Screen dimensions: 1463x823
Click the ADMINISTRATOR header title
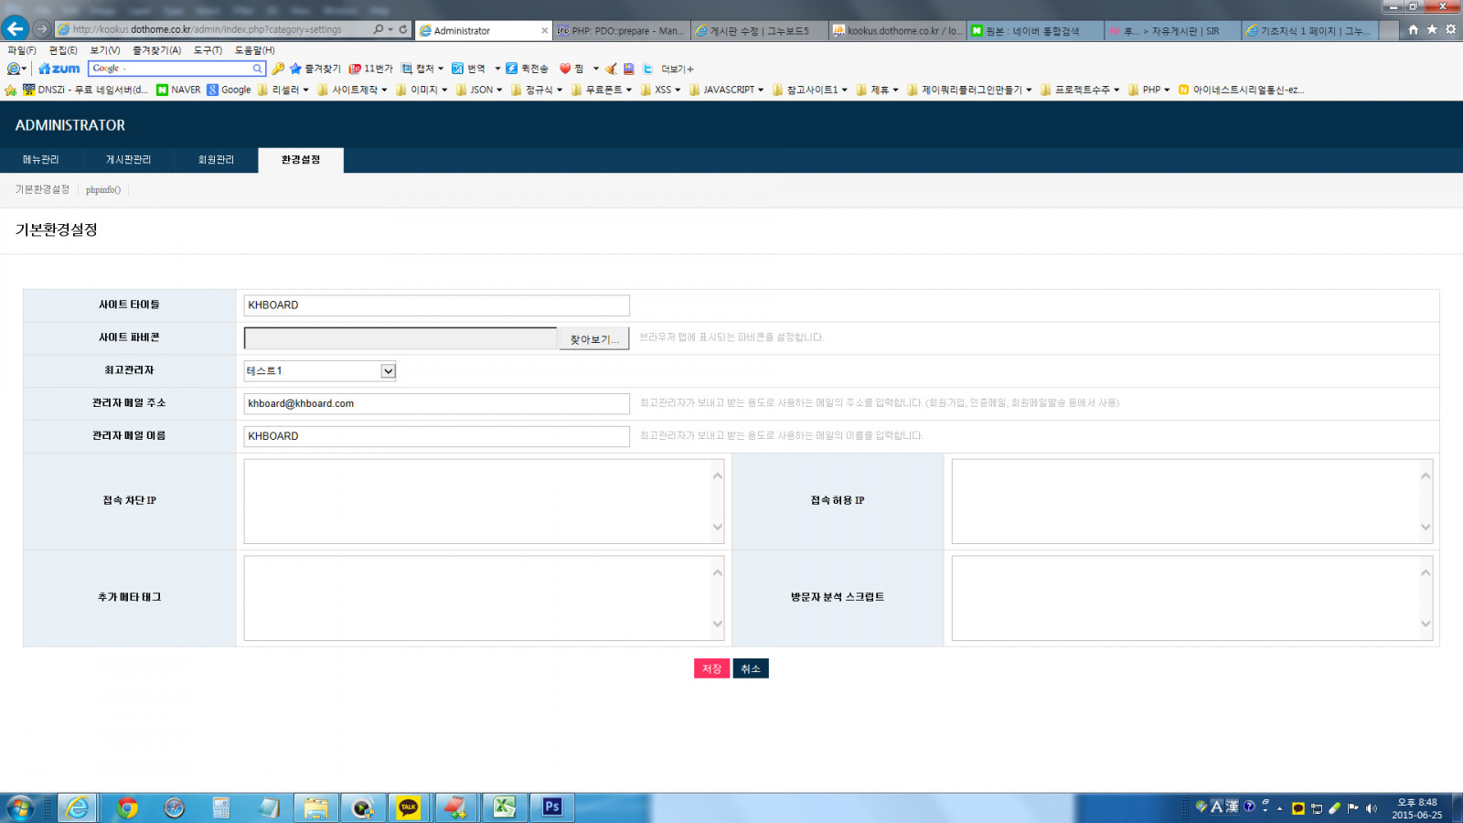tap(70, 125)
